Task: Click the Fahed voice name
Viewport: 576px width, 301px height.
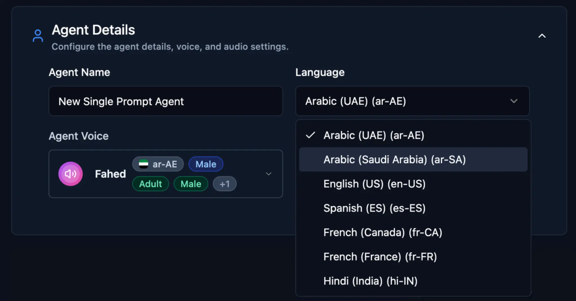Action: (110, 174)
